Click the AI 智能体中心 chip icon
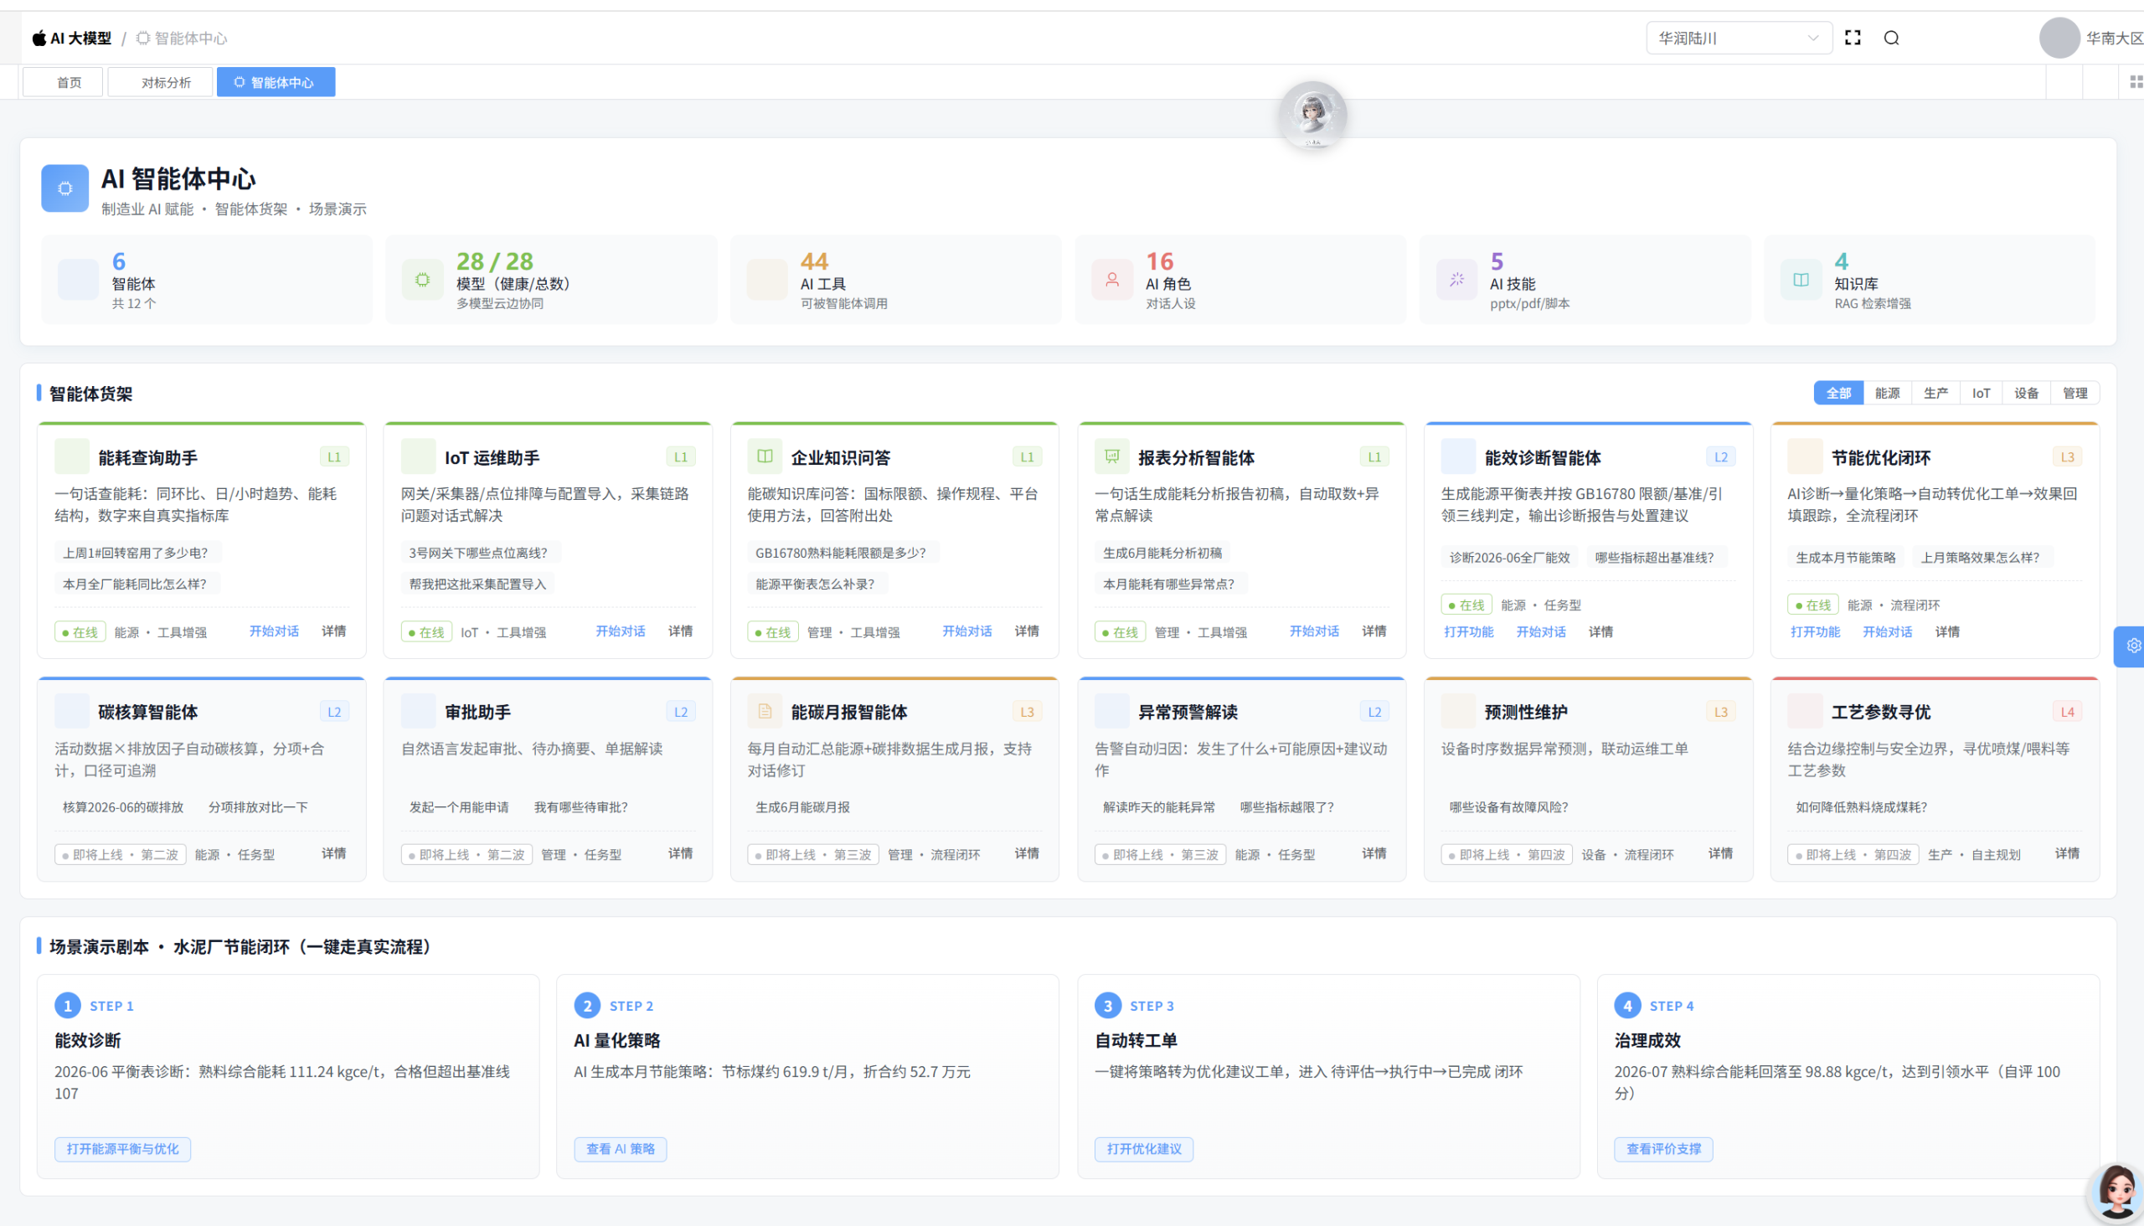The image size is (2144, 1226). (x=64, y=188)
